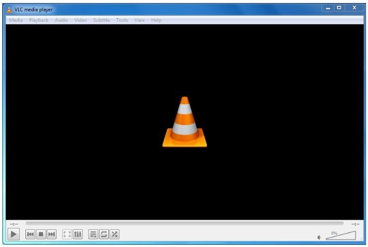Open the Tools menu
368x247 pixels.
[122, 20]
